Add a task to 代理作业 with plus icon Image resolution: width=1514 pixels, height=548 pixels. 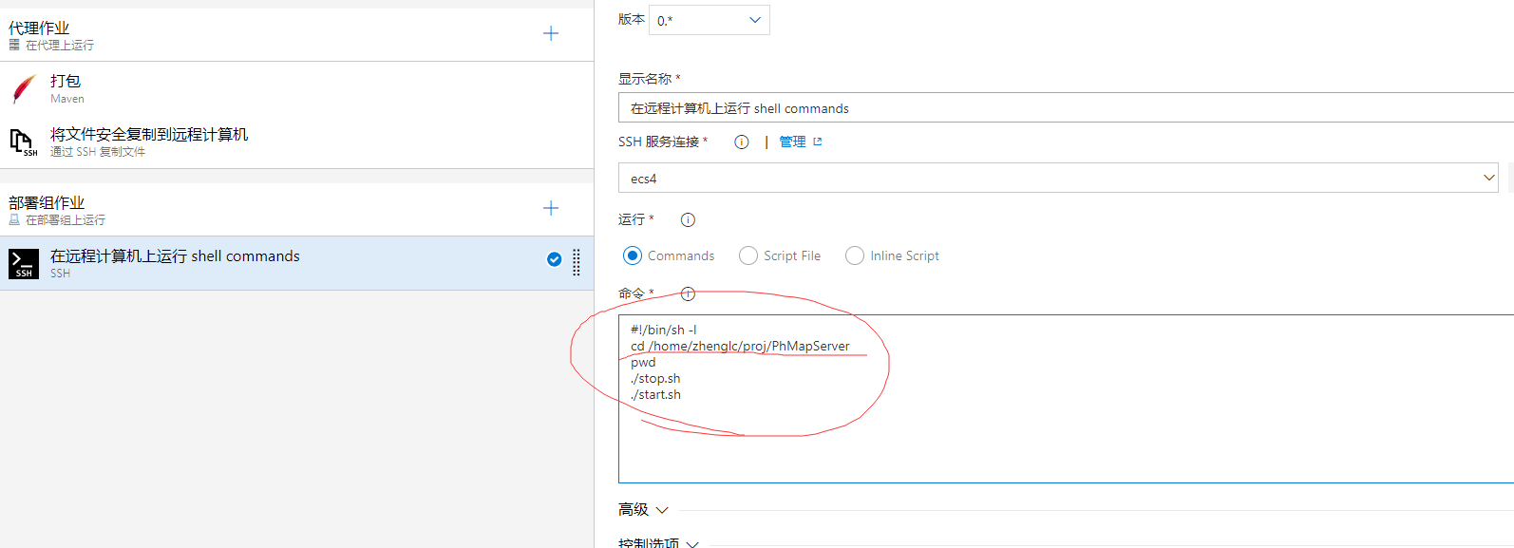tap(551, 34)
